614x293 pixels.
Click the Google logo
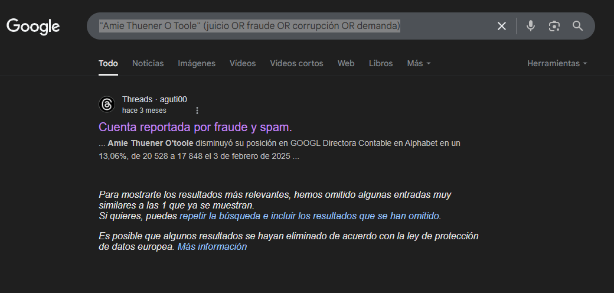(33, 26)
